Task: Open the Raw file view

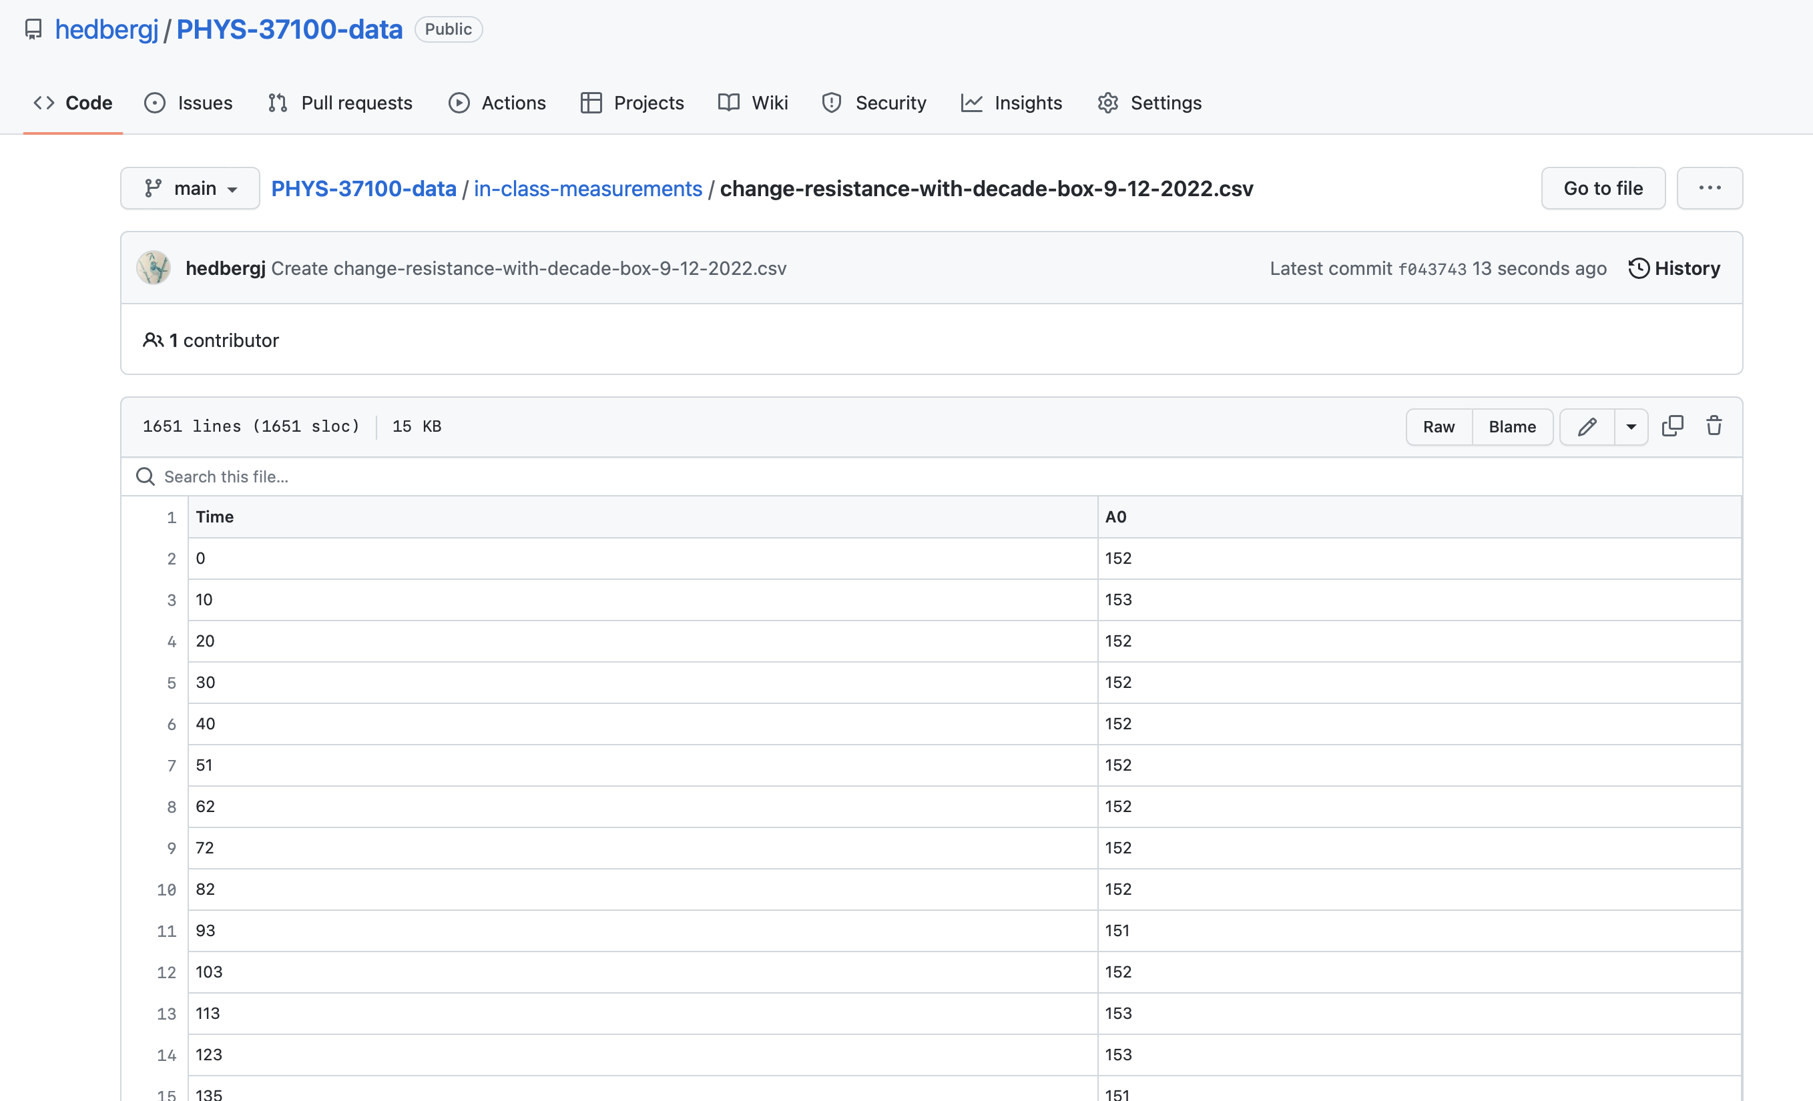Action: tap(1439, 426)
